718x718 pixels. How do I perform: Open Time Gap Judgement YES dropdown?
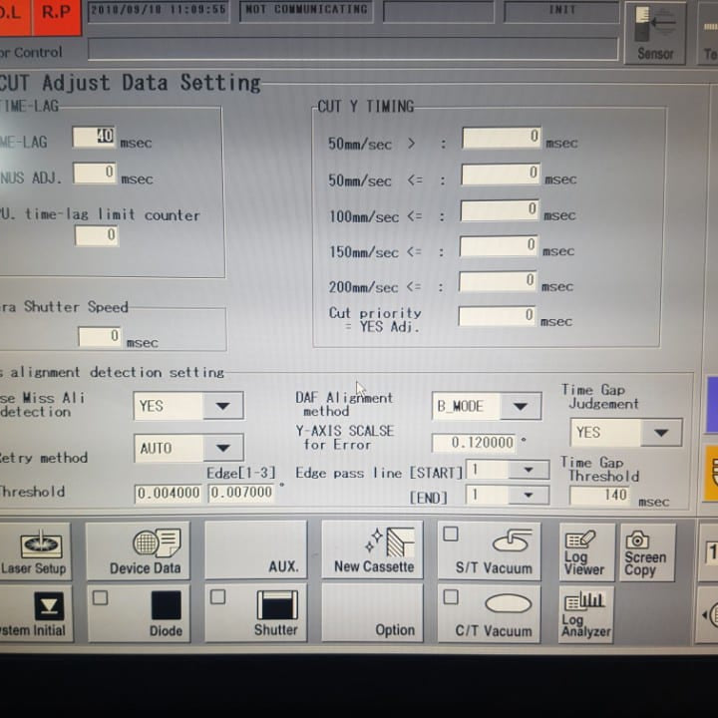pos(626,432)
